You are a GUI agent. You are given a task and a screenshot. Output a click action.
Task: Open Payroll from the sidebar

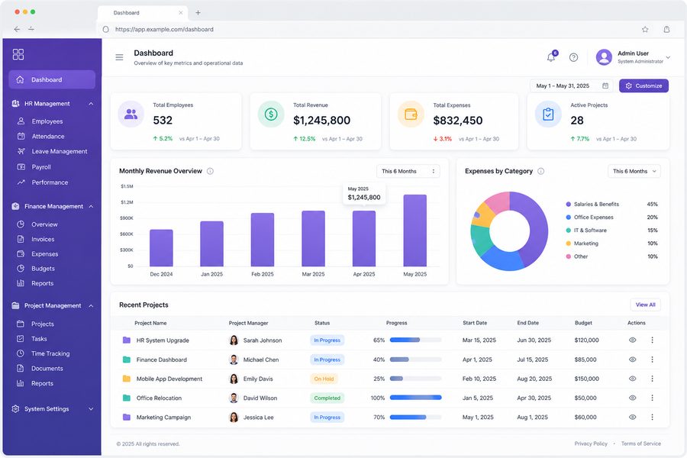[x=41, y=167]
